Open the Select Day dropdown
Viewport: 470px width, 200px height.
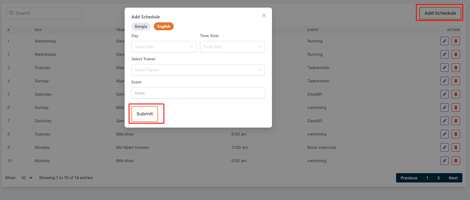[164, 47]
